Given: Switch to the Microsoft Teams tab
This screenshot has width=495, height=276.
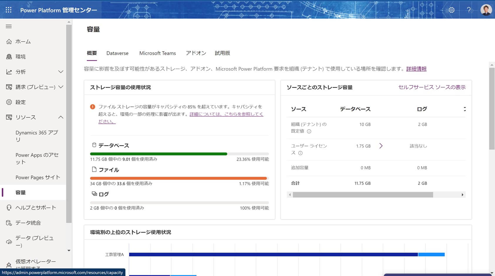Looking at the screenshot, I should pyautogui.click(x=158, y=53).
